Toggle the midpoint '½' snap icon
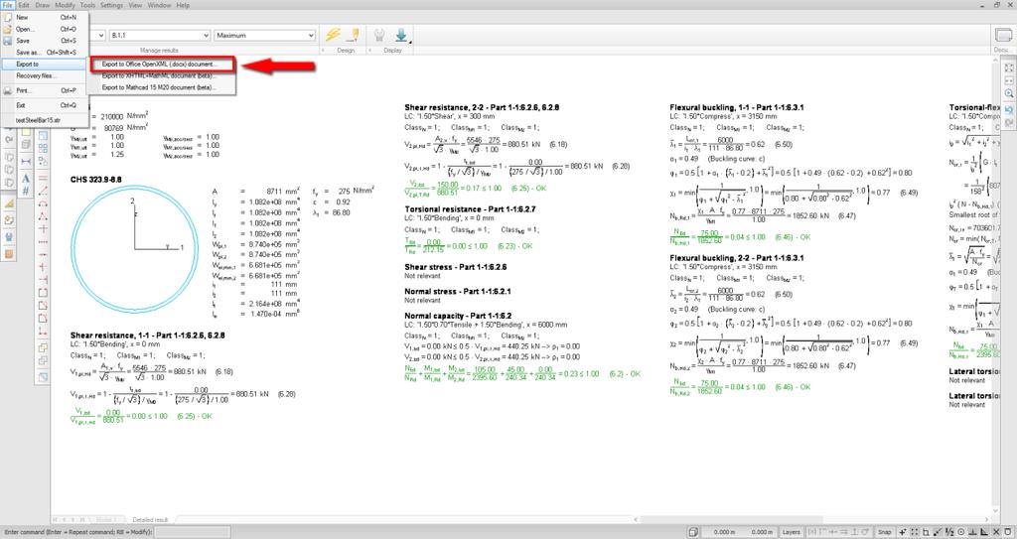The image size is (1017, 539). [x=949, y=532]
